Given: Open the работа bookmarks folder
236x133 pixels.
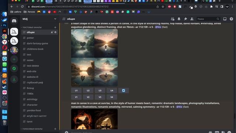Looking at the screenshot, I should tap(16, 12).
